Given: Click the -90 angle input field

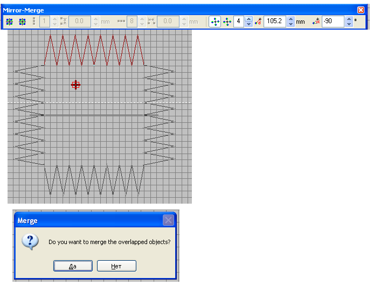Looking at the screenshot, I should pos(333,22).
